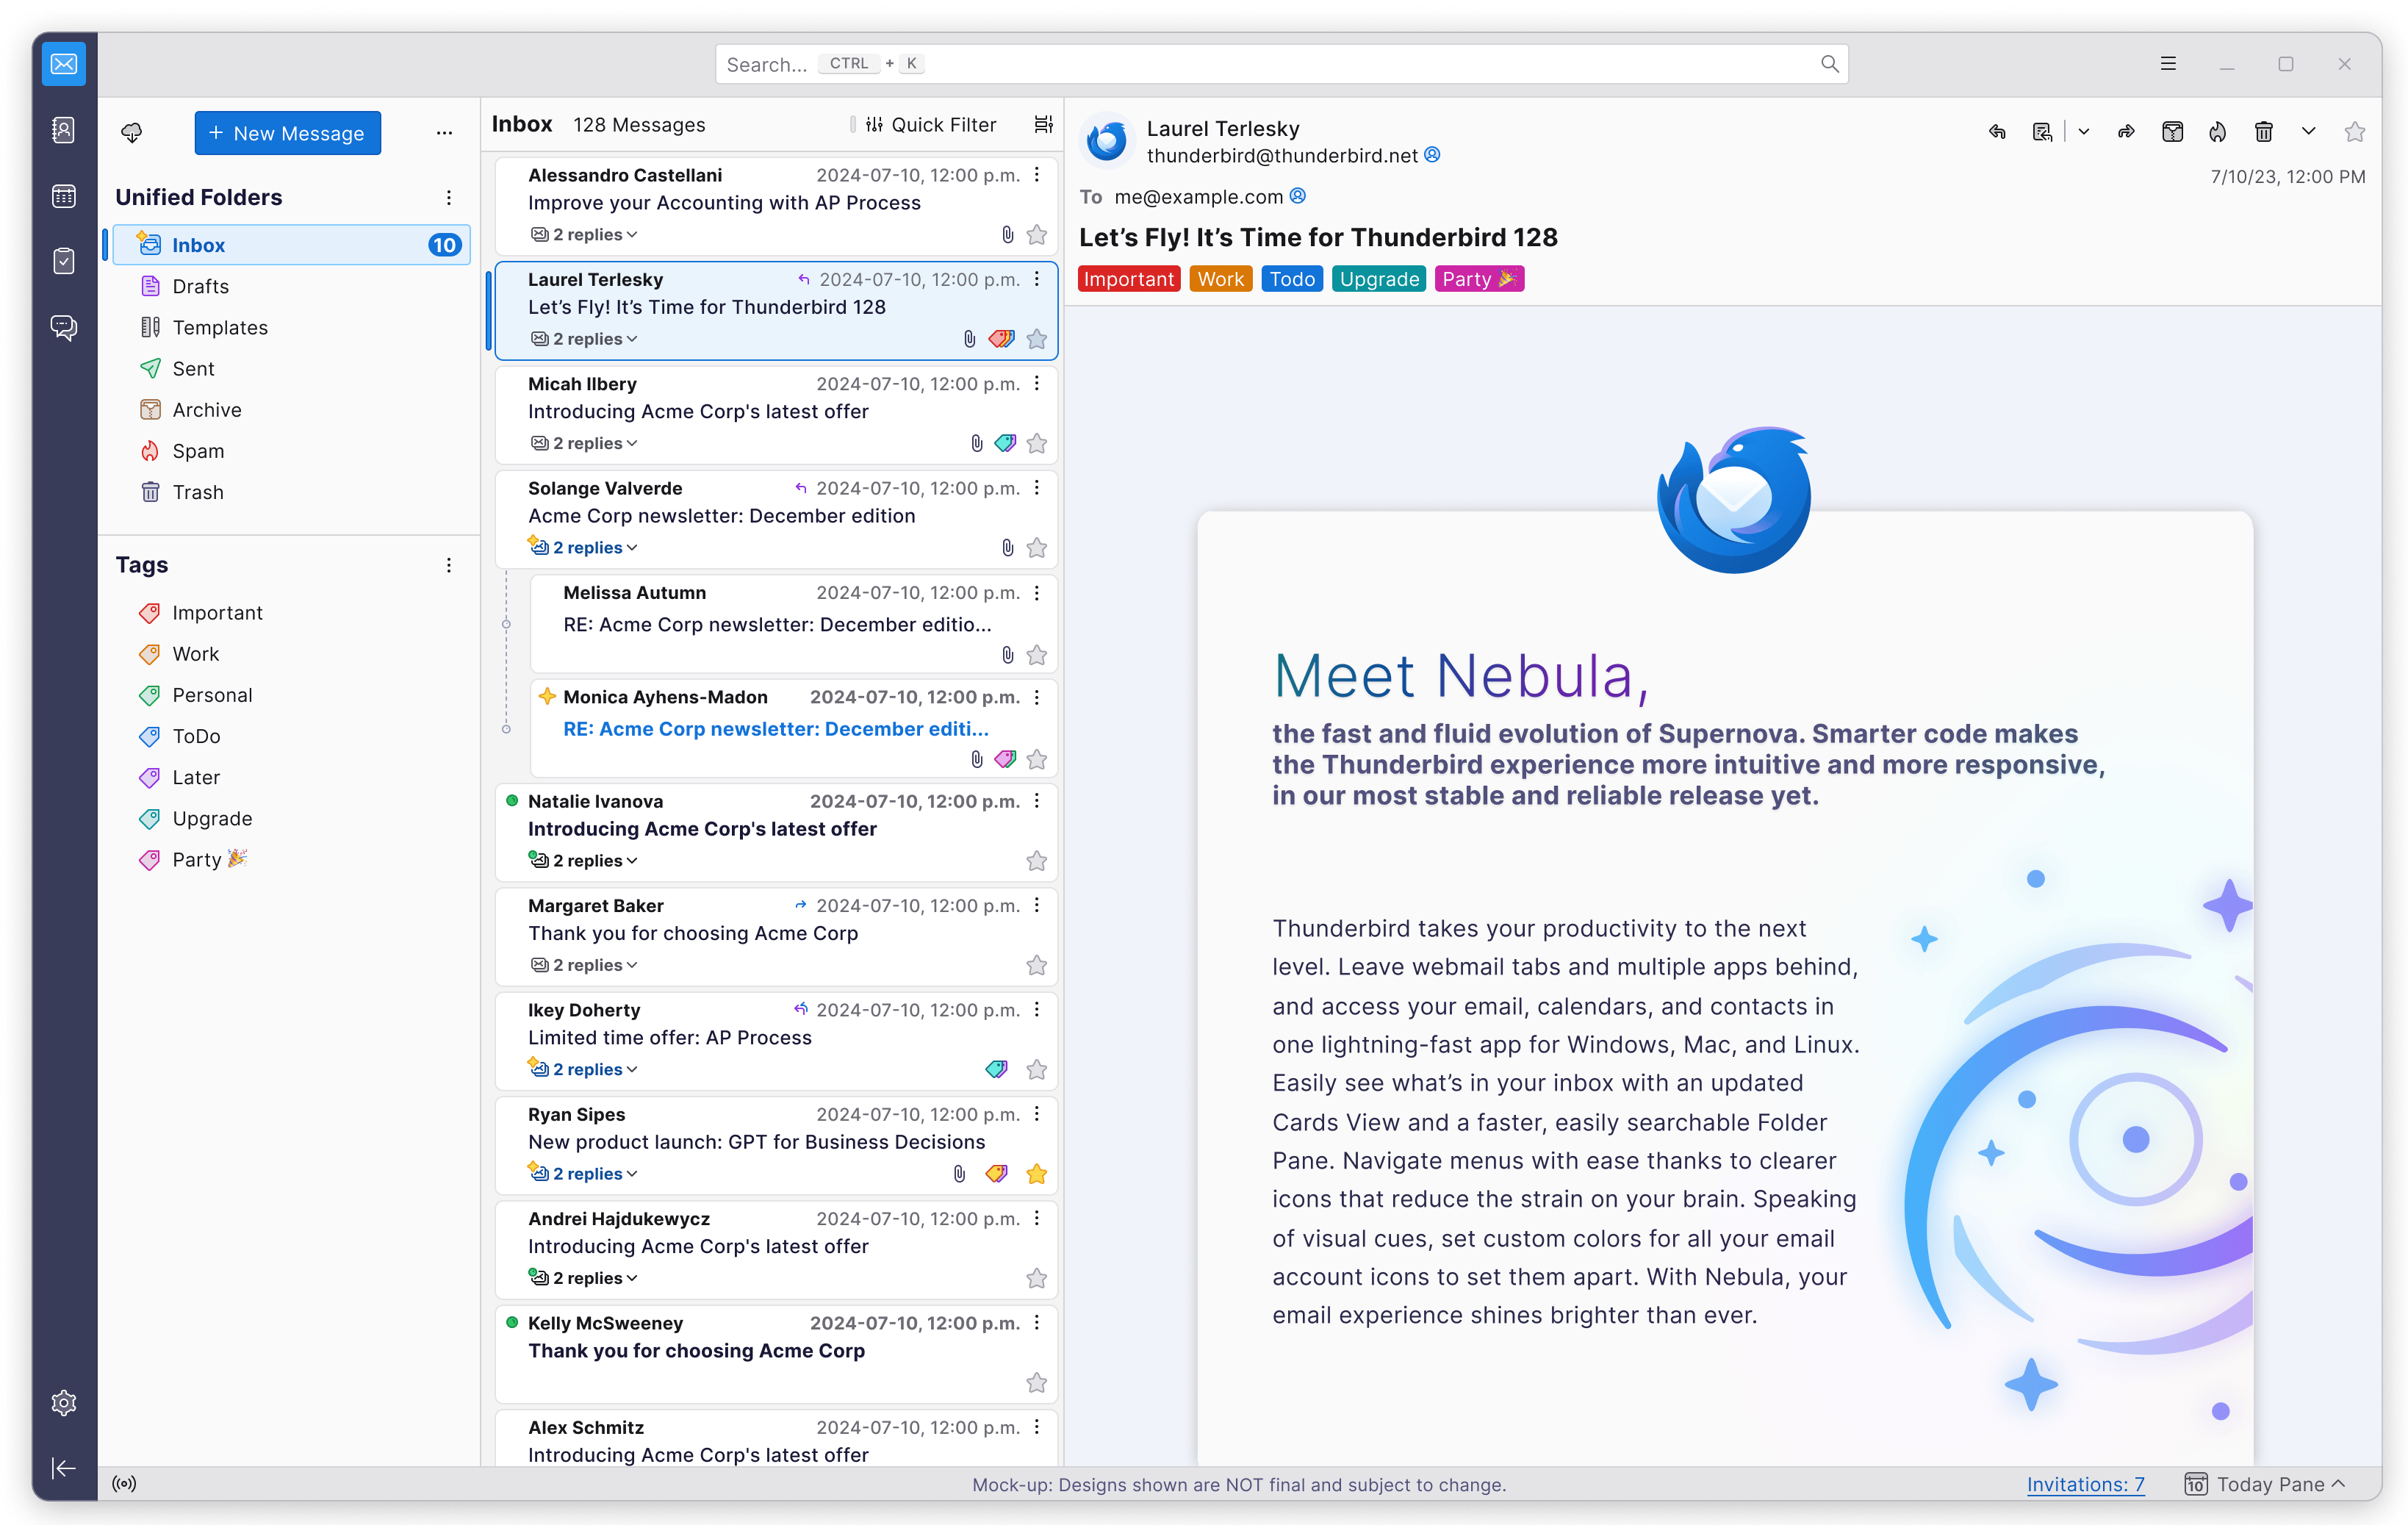
Task: Open the Address Book panel icon
Action: pyautogui.click(x=65, y=133)
